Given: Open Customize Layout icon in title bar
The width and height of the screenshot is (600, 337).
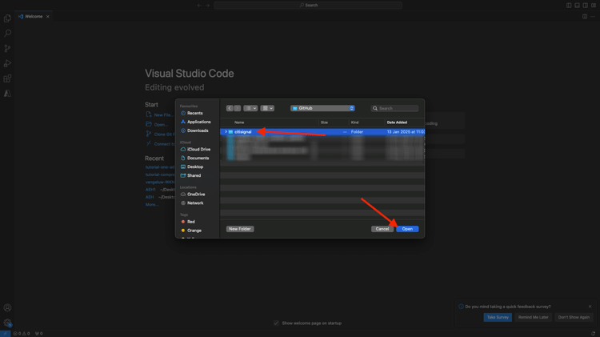Looking at the screenshot, I should [x=594, y=6].
